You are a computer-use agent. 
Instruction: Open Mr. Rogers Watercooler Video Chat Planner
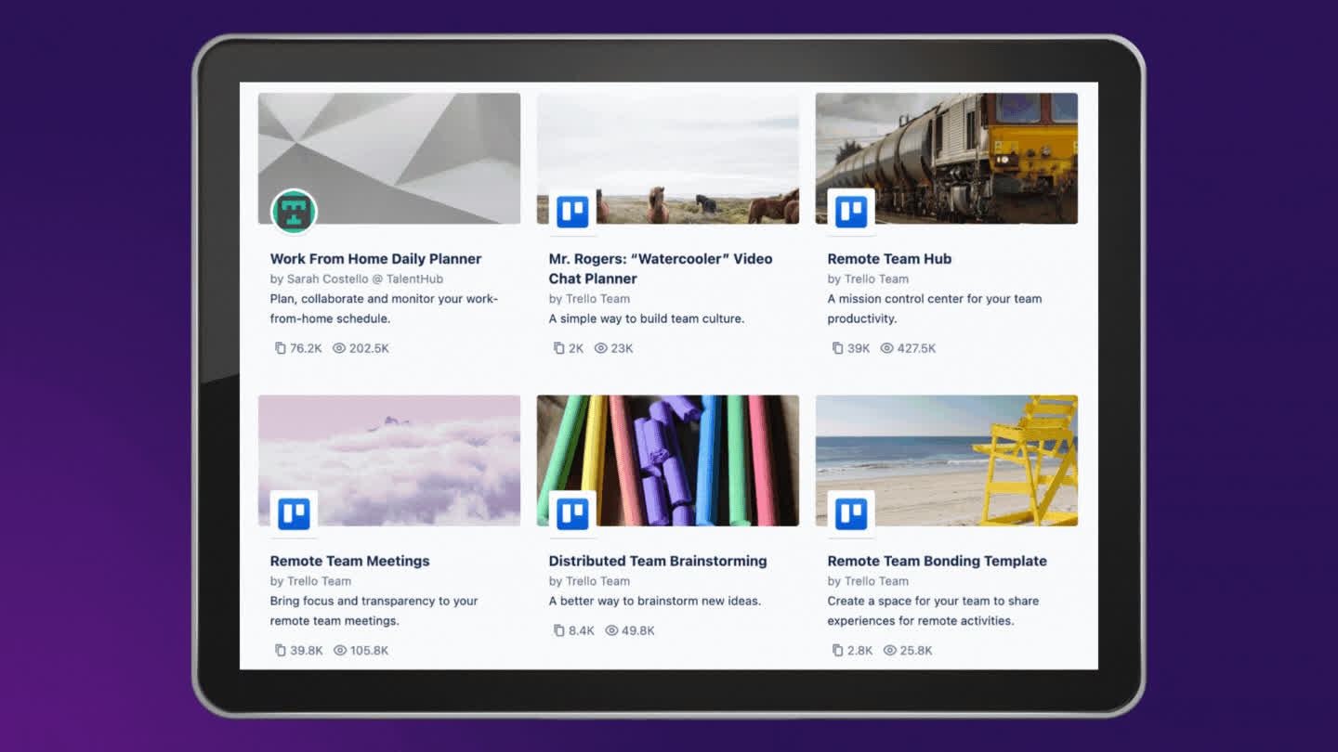click(x=661, y=268)
